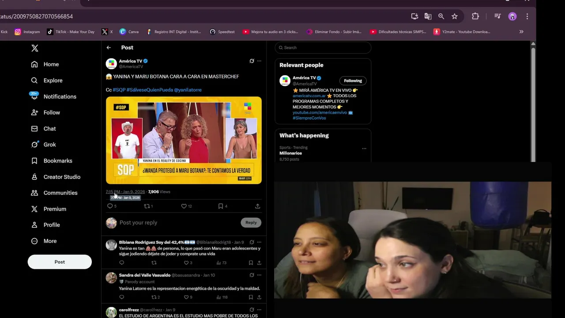The height and width of the screenshot is (318, 565).
Task: Like Sandra del Valle Vasualdo's reply
Action: coord(186,297)
